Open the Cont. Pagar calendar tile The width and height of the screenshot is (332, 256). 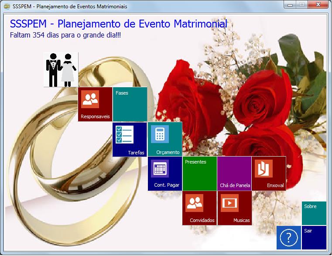[x=165, y=174]
